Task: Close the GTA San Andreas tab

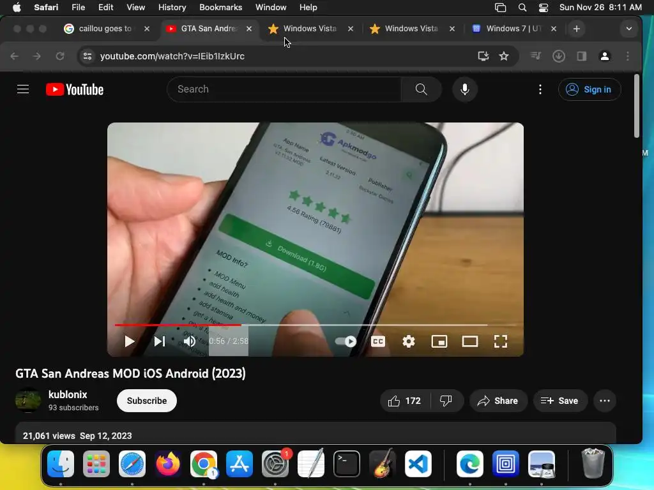Action: click(x=249, y=29)
